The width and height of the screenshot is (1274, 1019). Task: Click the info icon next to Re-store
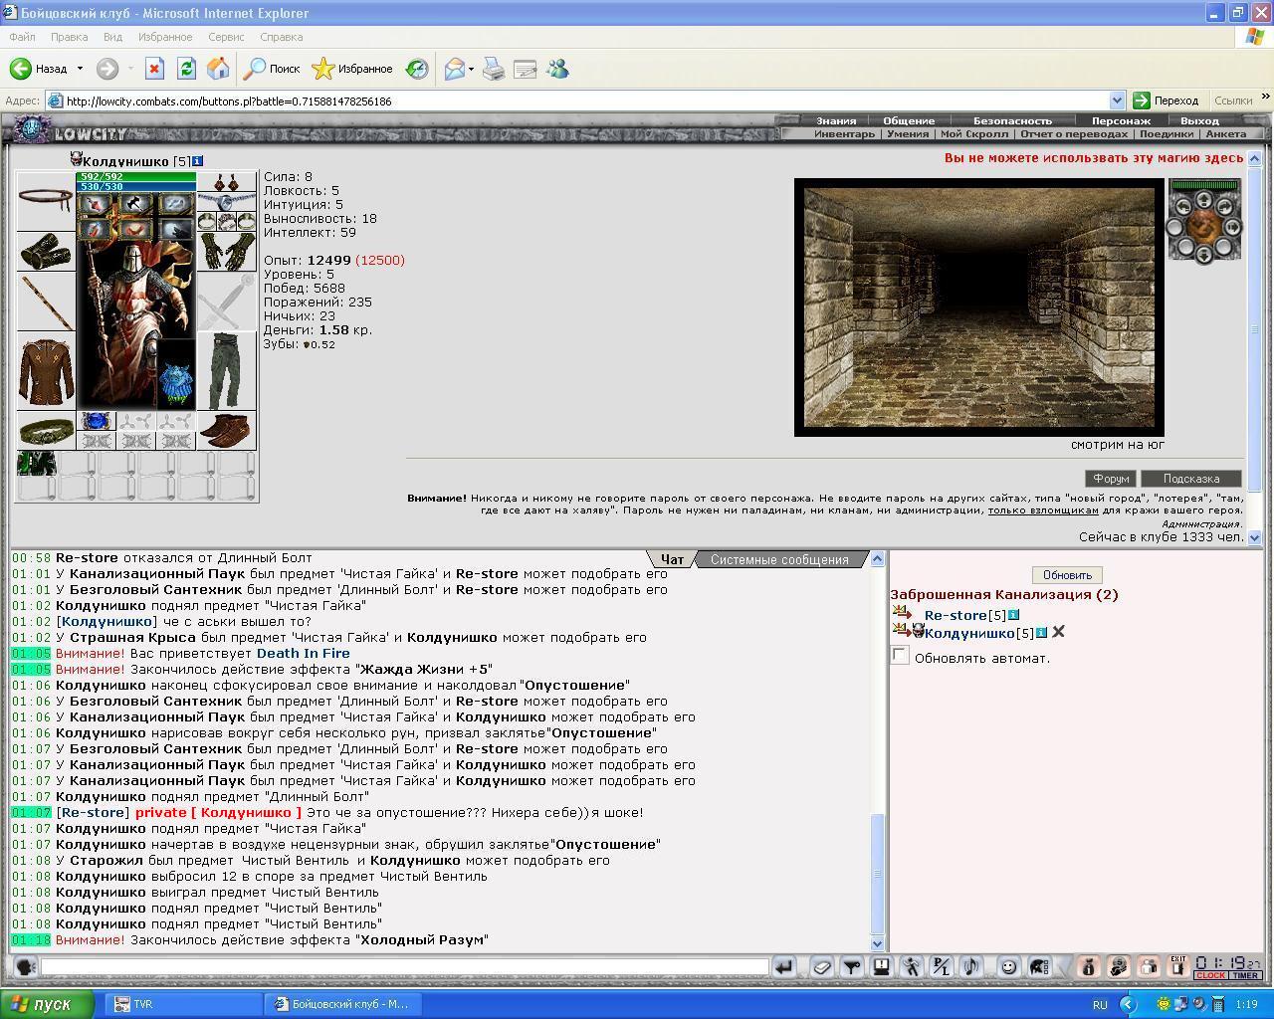[x=1013, y=615]
